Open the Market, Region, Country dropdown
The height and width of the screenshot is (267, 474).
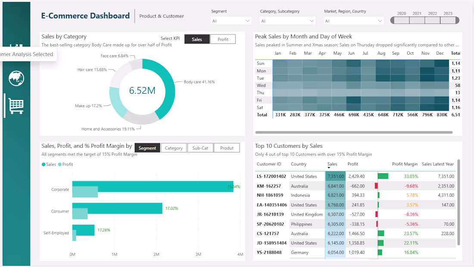click(x=353, y=21)
